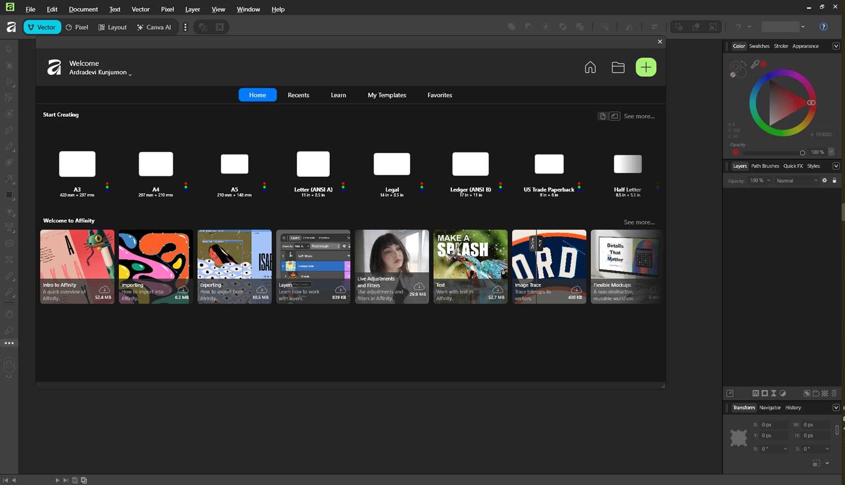Open the Favorites tab

[440, 95]
